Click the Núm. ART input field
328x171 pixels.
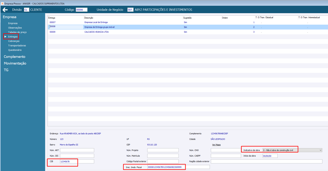point(77,150)
